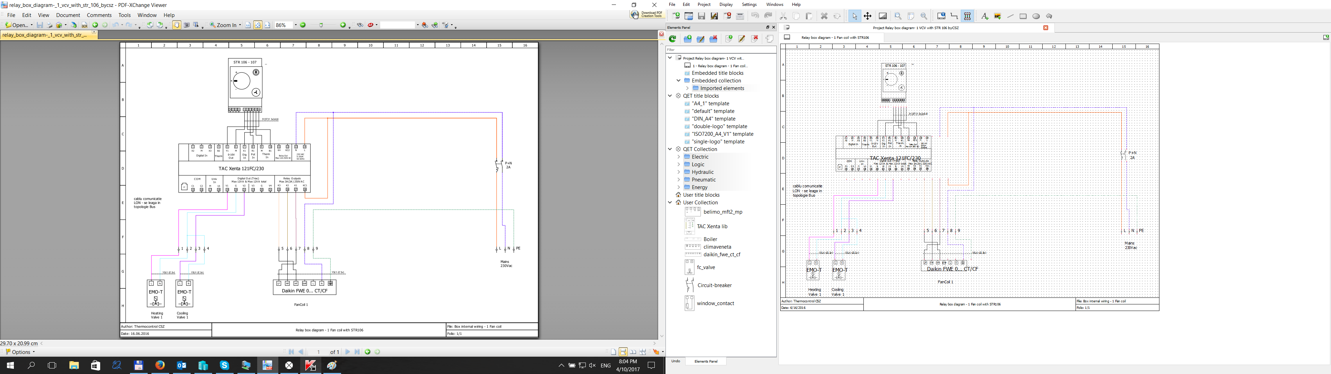Click the Filter input field in Elements Panel
1331x374 pixels.
tap(720, 50)
